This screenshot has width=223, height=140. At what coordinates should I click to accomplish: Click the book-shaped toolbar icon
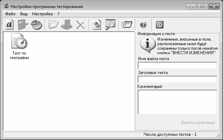point(23,25)
